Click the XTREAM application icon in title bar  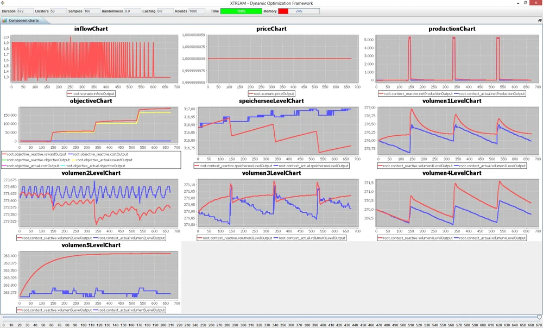point(2,3)
